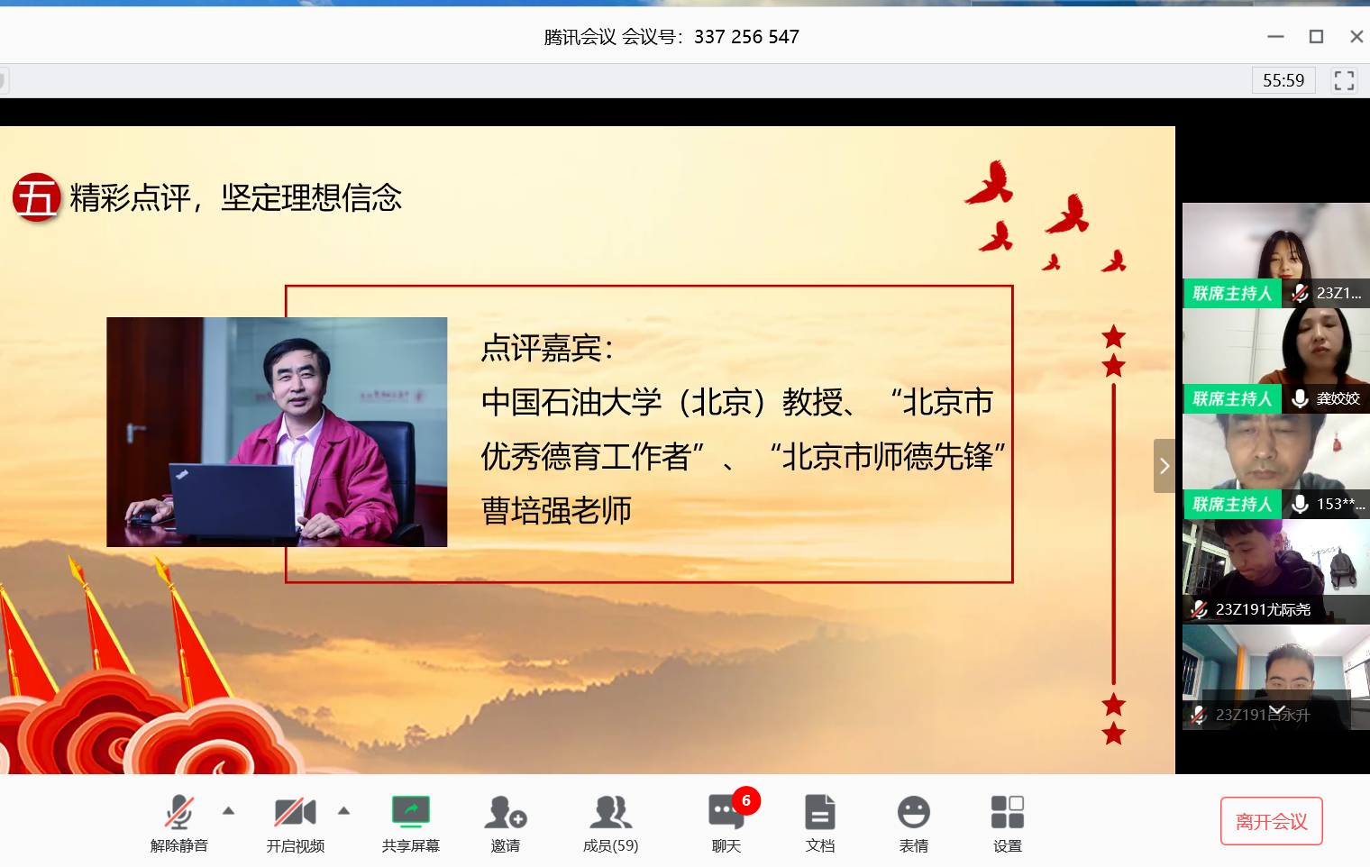The height and width of the screenshot is (867, 1370).
Task: Select 龚姣姣 co-host video thumbnail
Action: [1276, 360]
